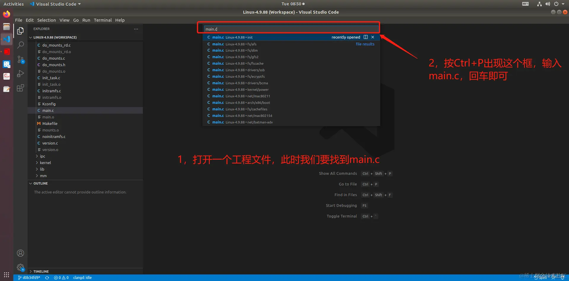
Task: Select main.c result in init folder
Action: click(x=291, y=37)
